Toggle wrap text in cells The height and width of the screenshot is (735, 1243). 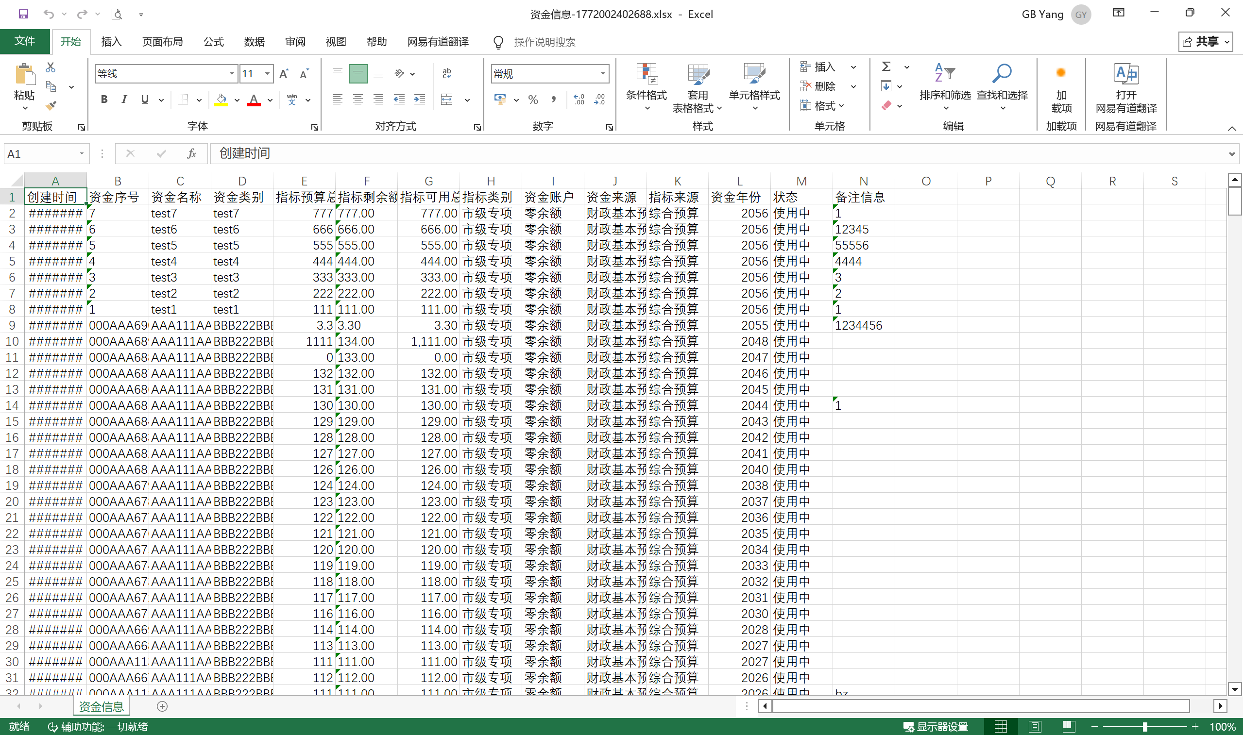[447, 74]
